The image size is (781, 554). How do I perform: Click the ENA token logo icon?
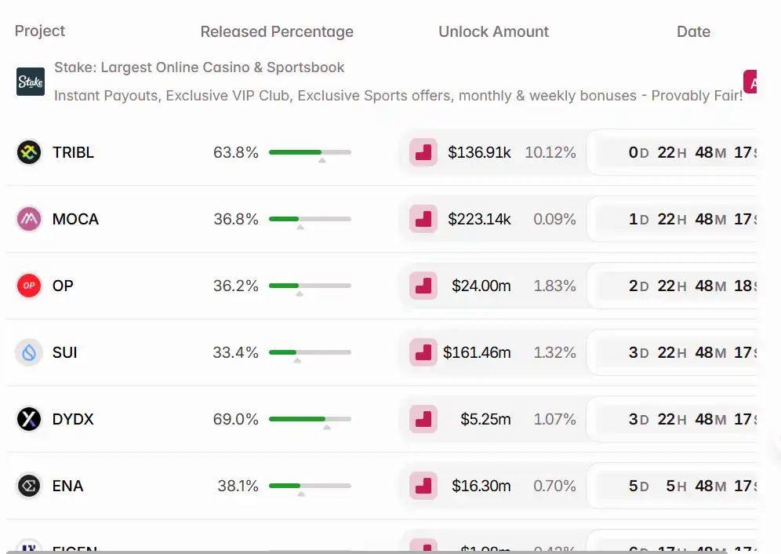(29, 486)
